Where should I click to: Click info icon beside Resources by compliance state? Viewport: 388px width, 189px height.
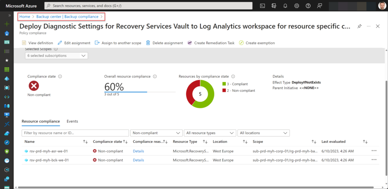tap(233, 76)
